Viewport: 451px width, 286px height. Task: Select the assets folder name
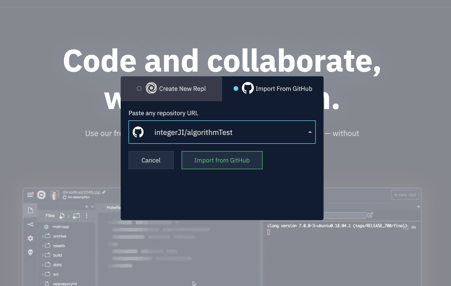pos(59,246)
